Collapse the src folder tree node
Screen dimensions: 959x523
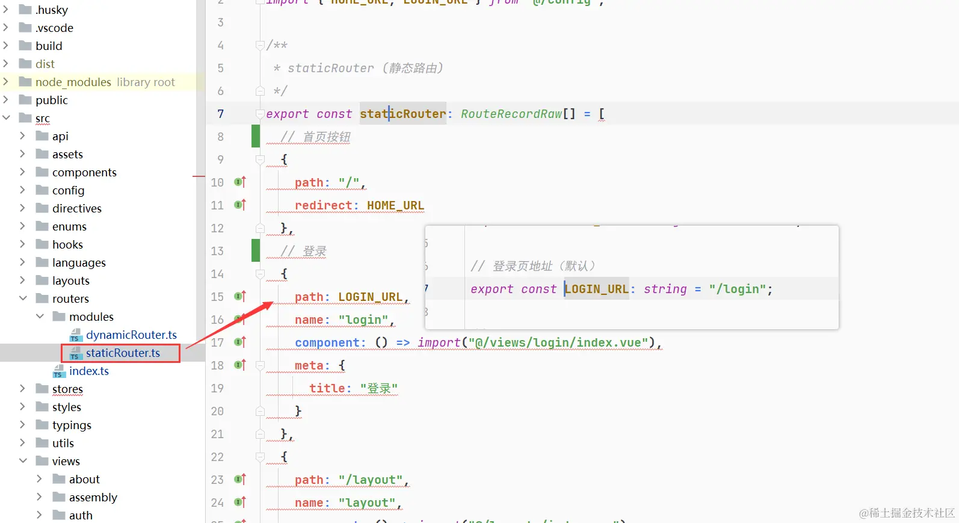tap(7, 118)
